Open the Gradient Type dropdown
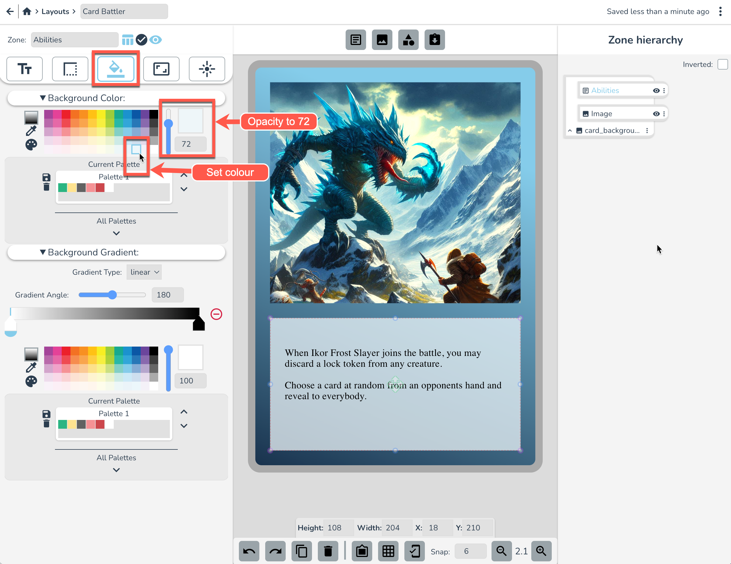The image size is (731, 564). (x=144, y=272)
